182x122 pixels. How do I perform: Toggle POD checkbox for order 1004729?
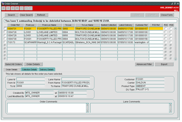point(171,35)
